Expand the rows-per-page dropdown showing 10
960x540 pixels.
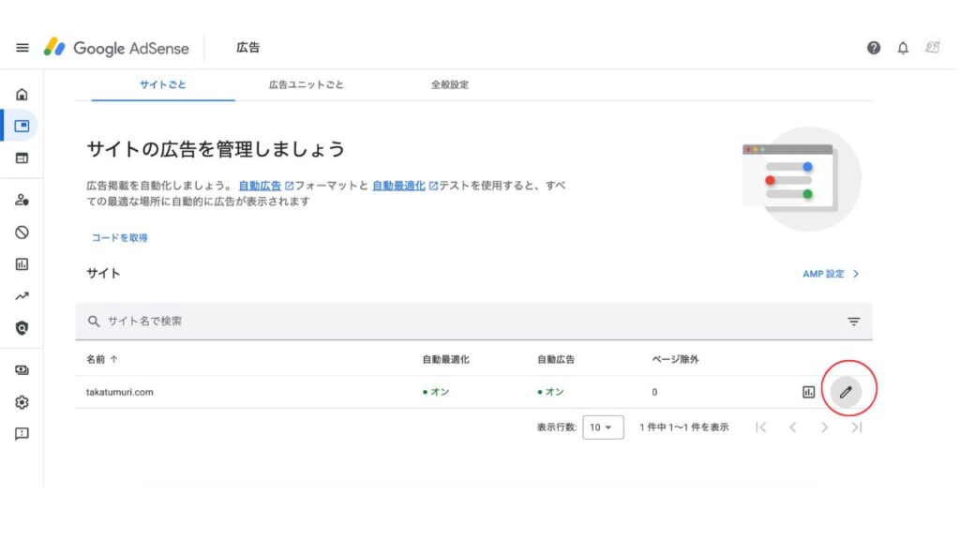point(603,427)
